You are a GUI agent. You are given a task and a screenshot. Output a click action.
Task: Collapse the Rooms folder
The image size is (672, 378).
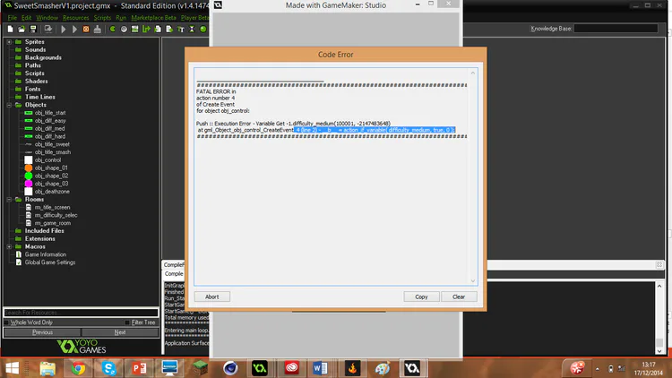tap(9, 200)
